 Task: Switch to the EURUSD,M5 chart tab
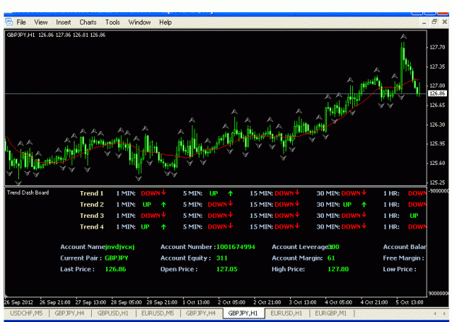click(158, 313)
